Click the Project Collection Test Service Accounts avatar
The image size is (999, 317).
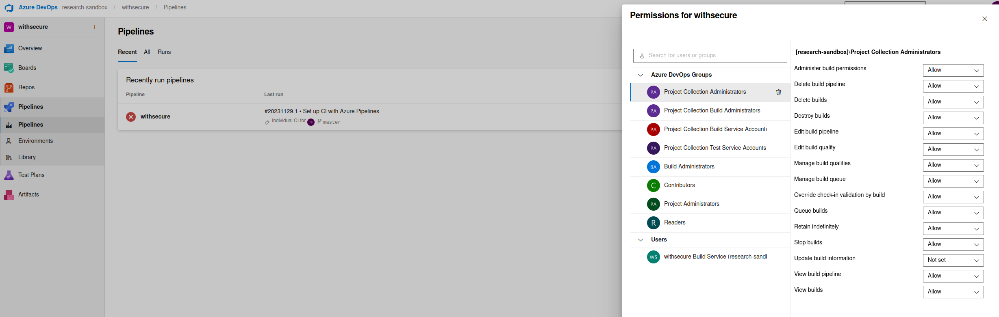click(x=654, y=148)
